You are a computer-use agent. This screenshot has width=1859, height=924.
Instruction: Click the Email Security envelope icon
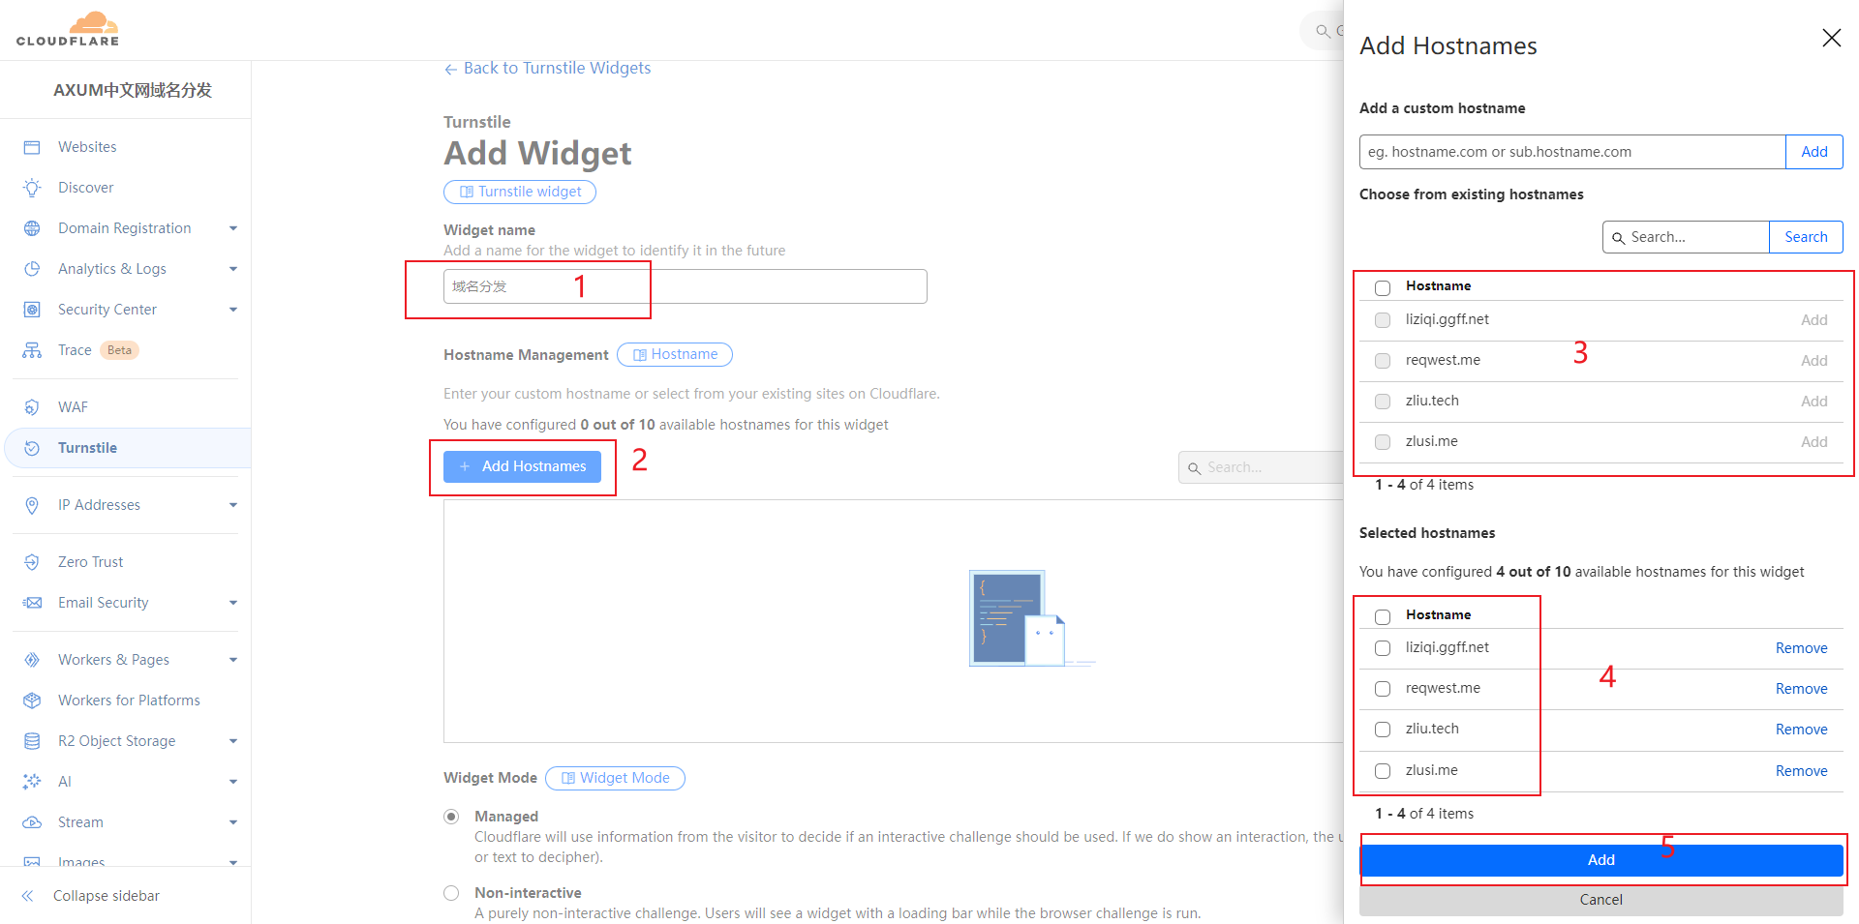(32, 603)
